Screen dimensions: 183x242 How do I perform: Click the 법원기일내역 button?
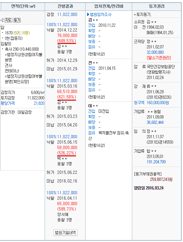tap(65, 232)
